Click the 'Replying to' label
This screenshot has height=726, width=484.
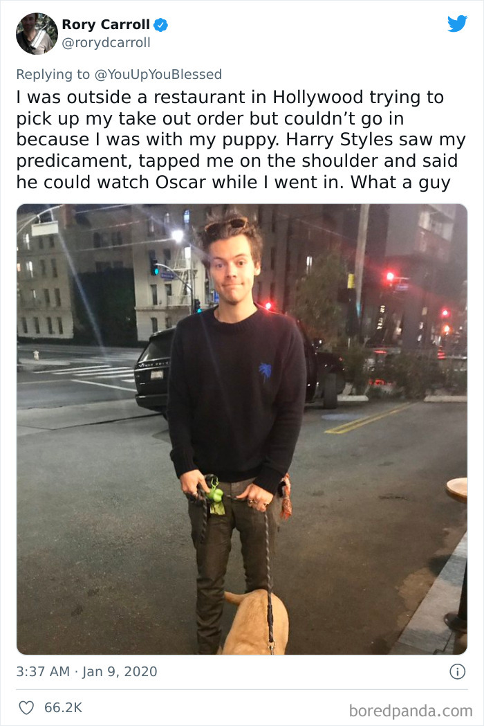point(53,74)
